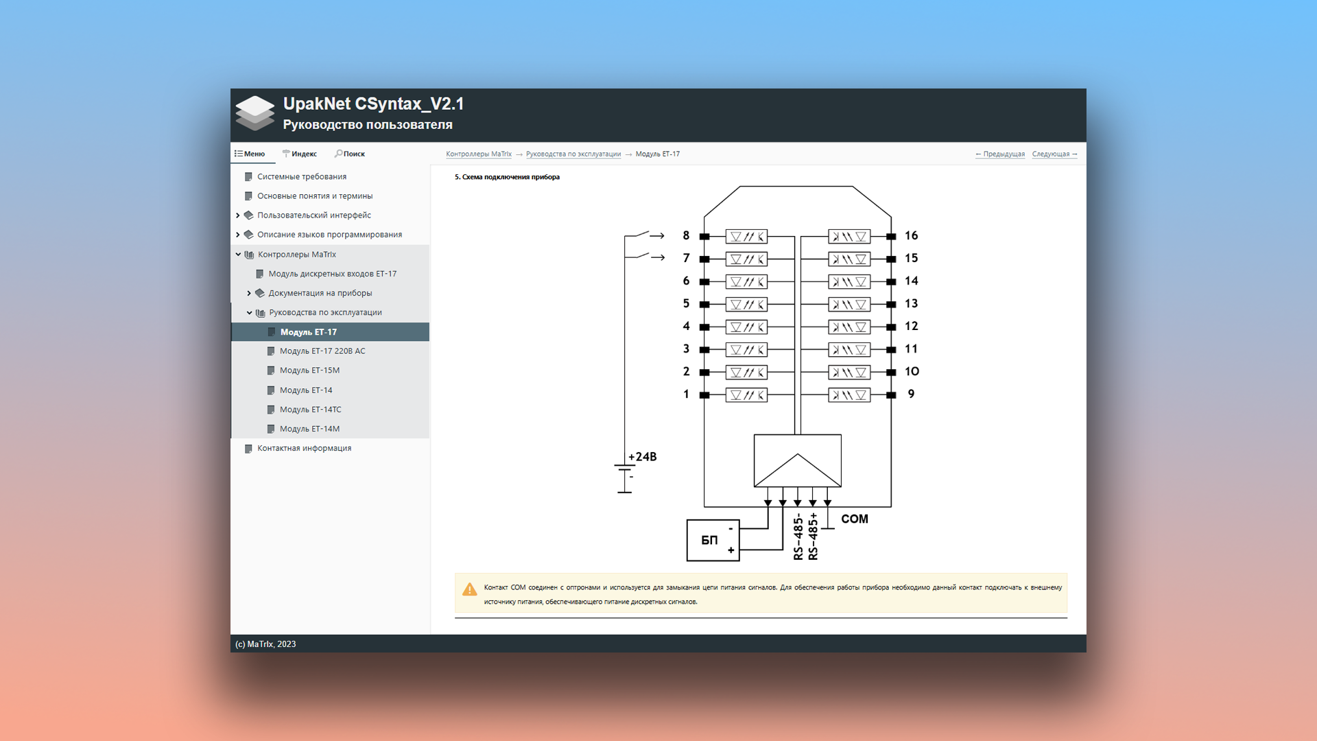Collapse the Контроллеры MaTrIx node
The width and height of the screenshot is (1317, 741).
coord(238,255)
